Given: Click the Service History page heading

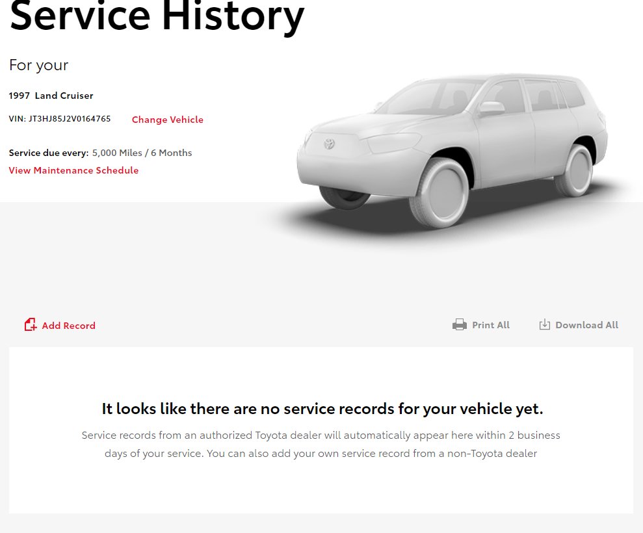Looking at the screenshot, I should (x=157, y=16).
